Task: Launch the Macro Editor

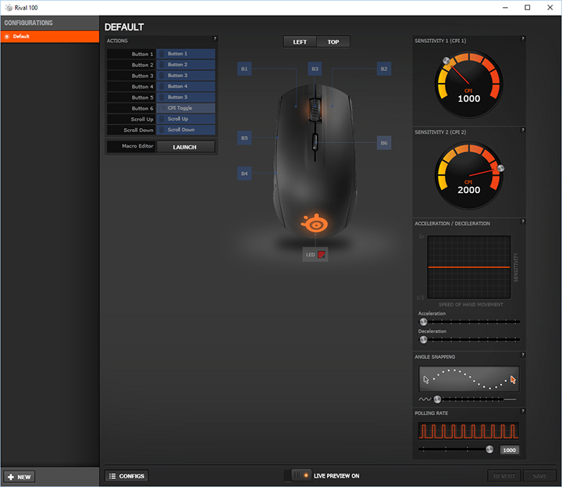Action: click(x=185, y=147)
